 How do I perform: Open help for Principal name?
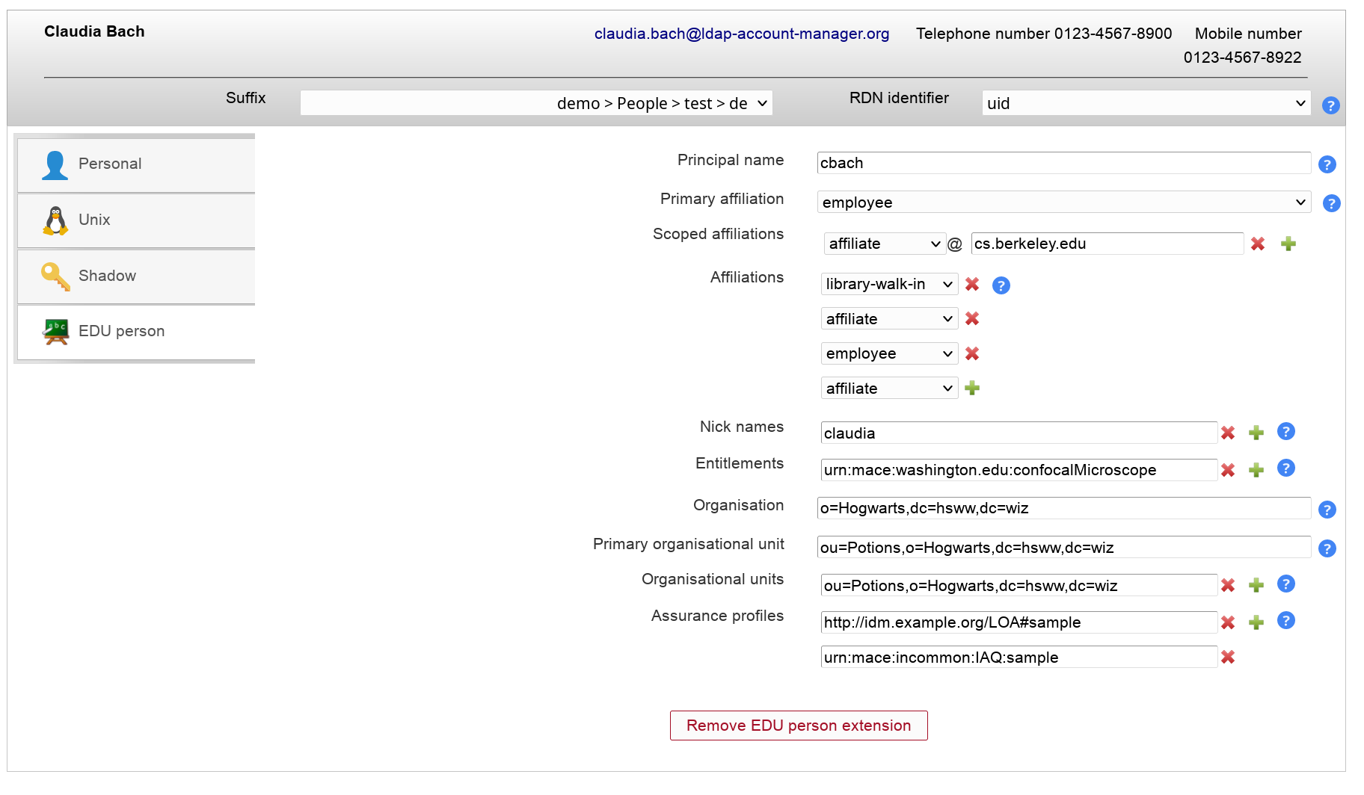pyautogui.click(x=1327, y=164)
